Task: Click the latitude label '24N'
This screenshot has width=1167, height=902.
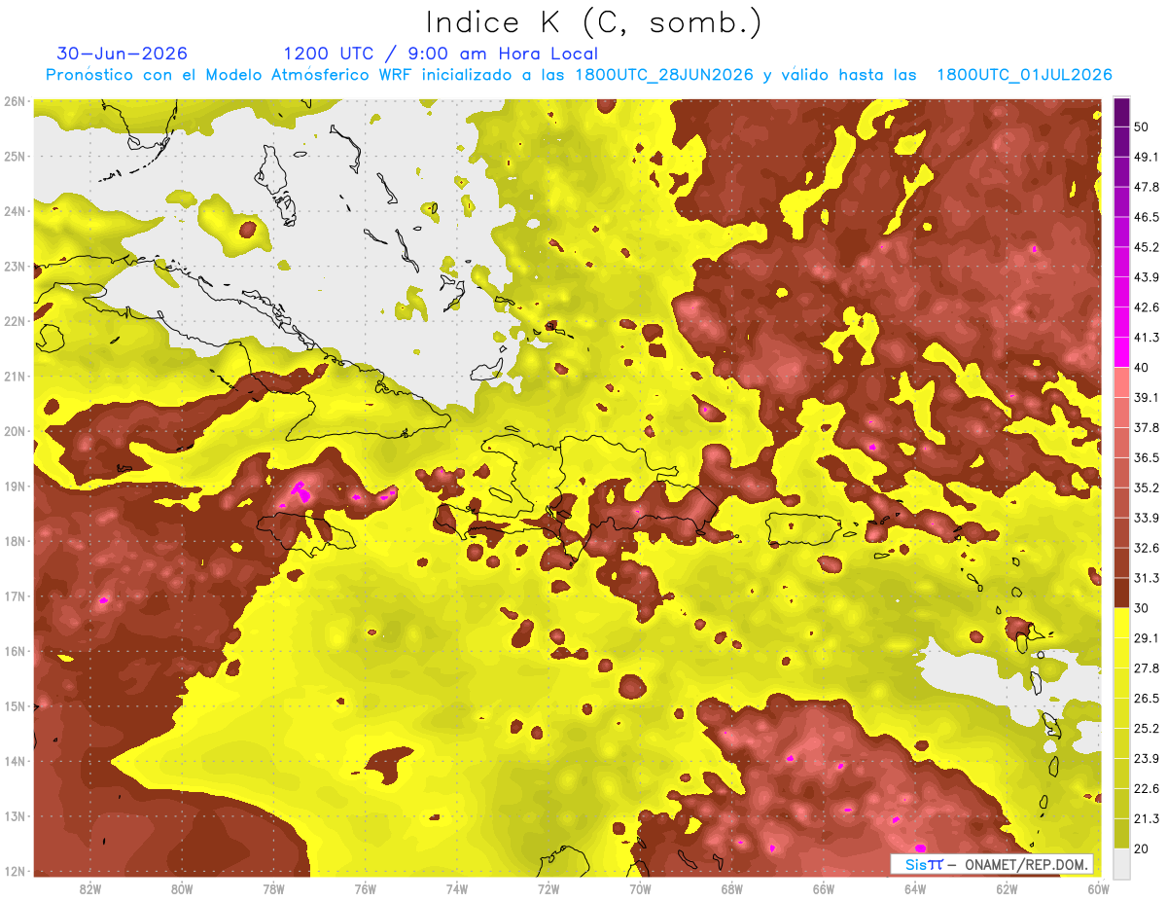Action: 15,211
